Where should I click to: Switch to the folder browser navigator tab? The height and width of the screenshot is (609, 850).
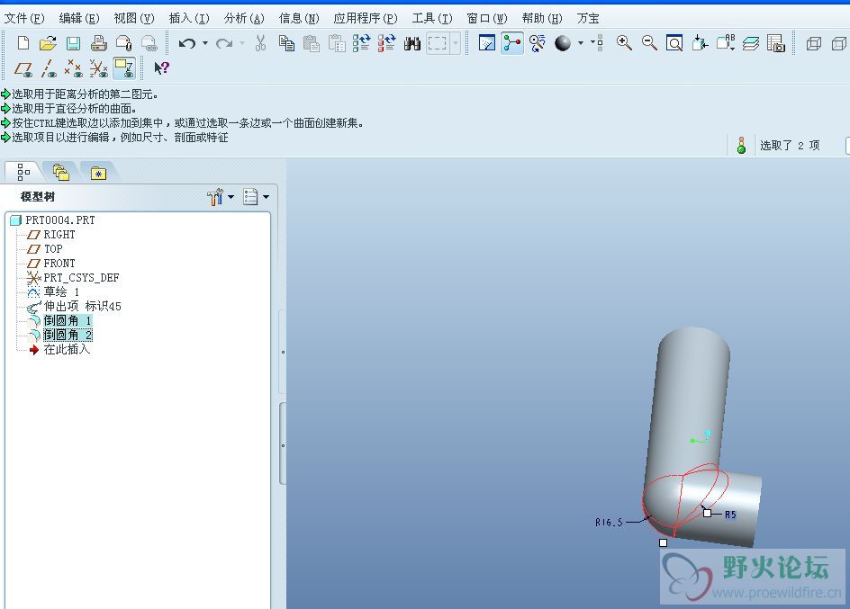60,172
